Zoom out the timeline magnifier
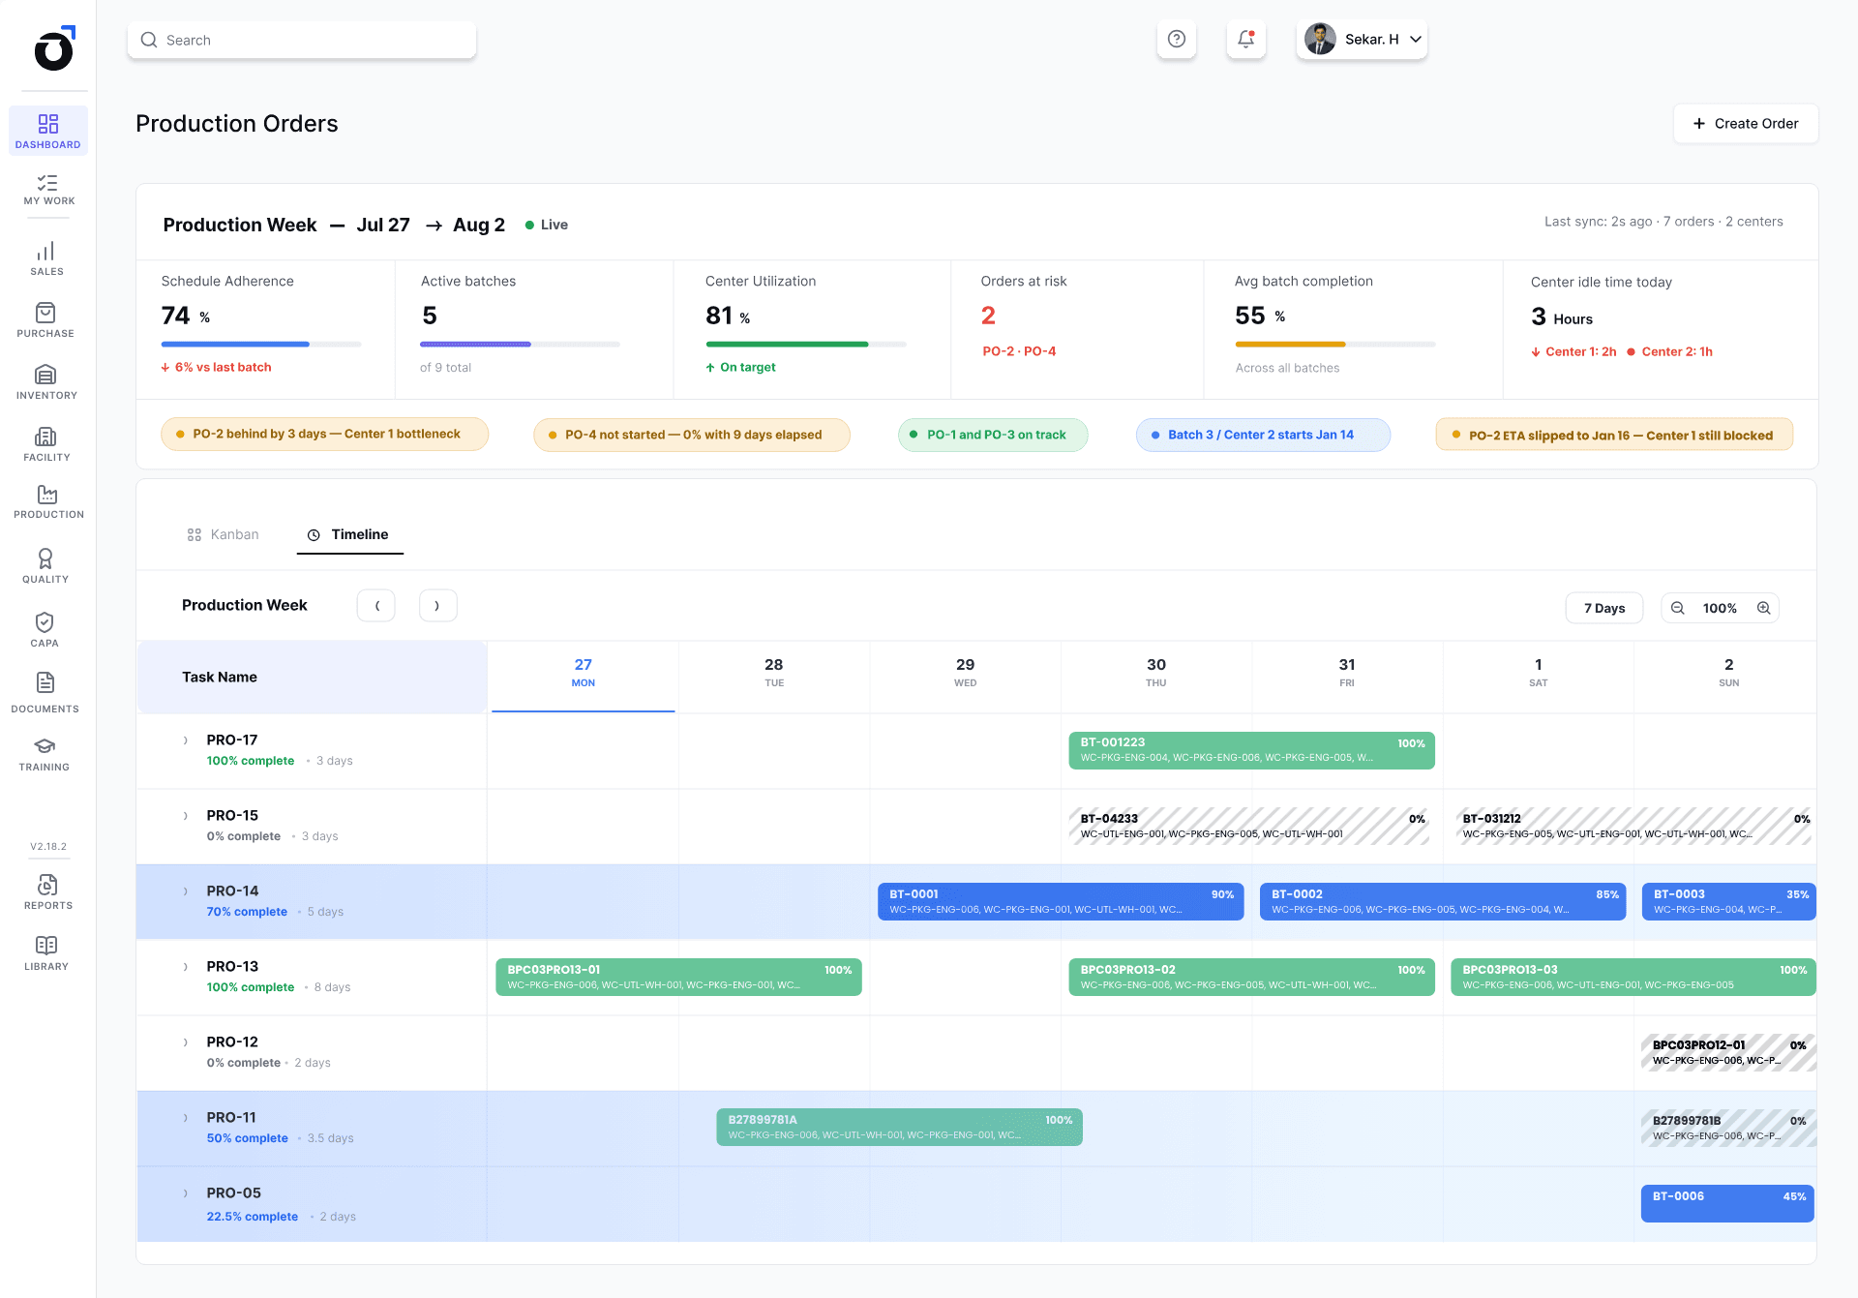This screenshot has width=1858, height=1298. tap(1678, 608)
